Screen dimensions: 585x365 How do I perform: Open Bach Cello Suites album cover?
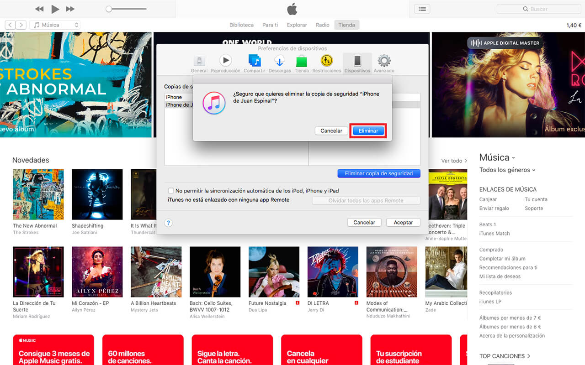click(215, 272)
